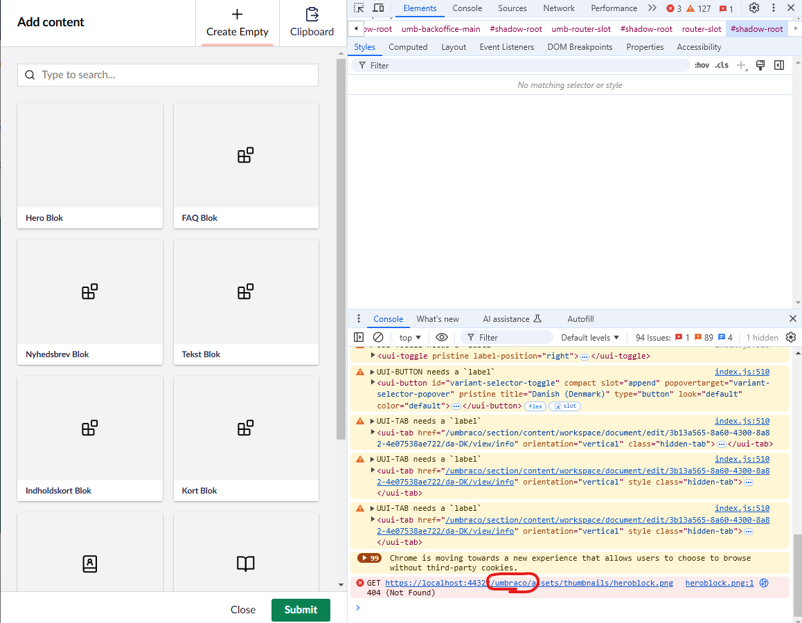This screenshot has height=623, width=802.
Task: Click the green Submit button
Action: tap(301, 610)
